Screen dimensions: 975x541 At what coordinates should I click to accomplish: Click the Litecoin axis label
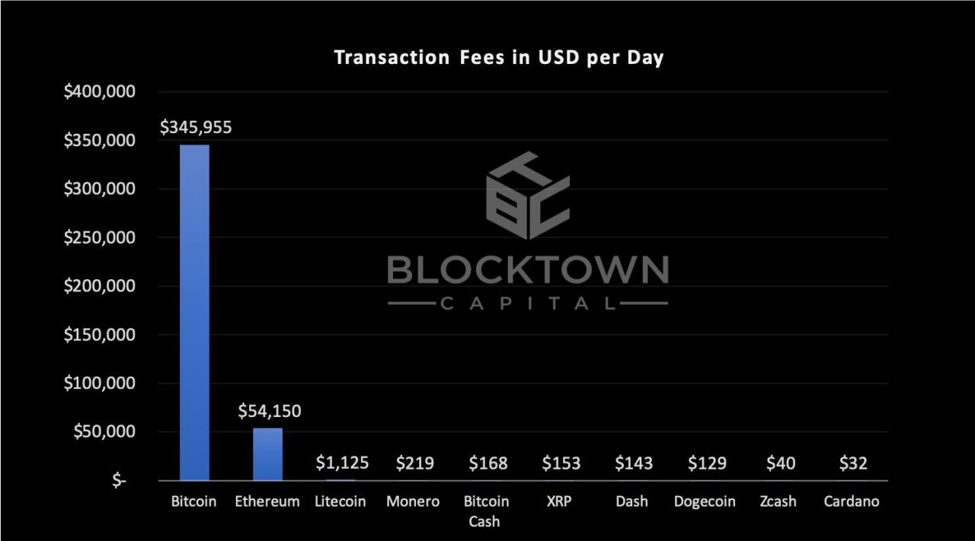[340, 501]
